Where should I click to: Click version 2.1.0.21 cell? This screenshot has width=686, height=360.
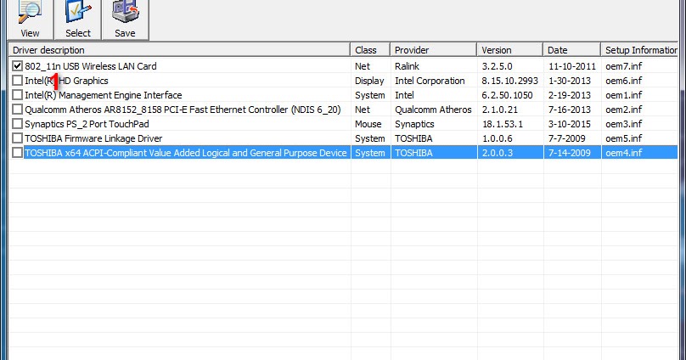[x=499, y=110]
